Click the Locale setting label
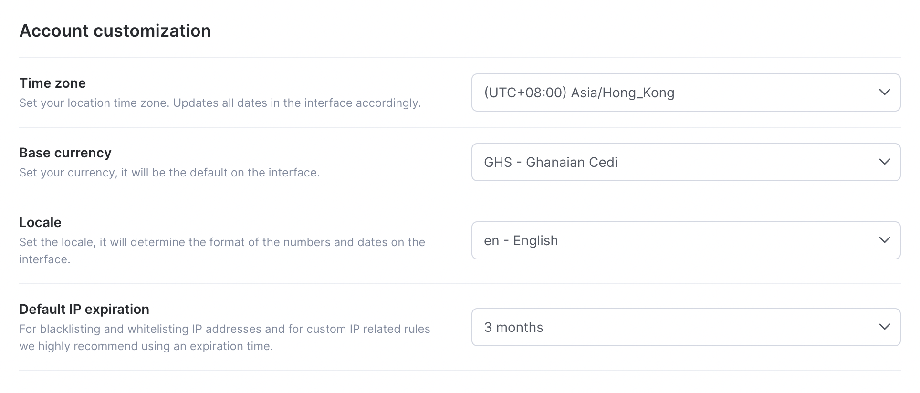 [40, 223]
